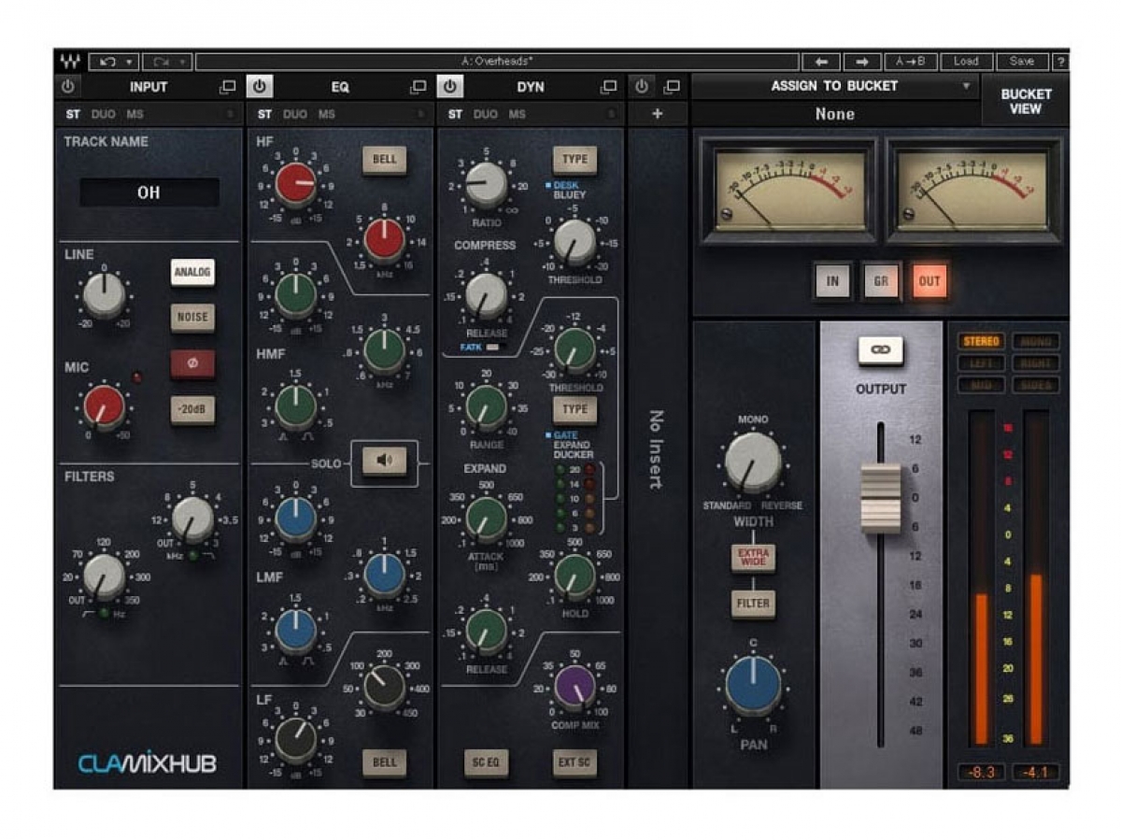
Task: Click the -8.3 peak readout
Action: pos(982,773)
